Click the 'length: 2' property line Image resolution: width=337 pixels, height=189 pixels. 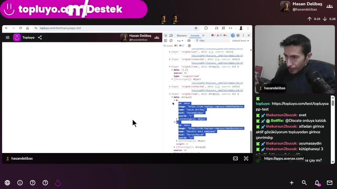click(x=182, y=144)
